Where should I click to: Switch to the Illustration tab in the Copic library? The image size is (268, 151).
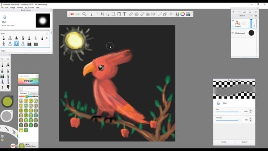[23, 93]
